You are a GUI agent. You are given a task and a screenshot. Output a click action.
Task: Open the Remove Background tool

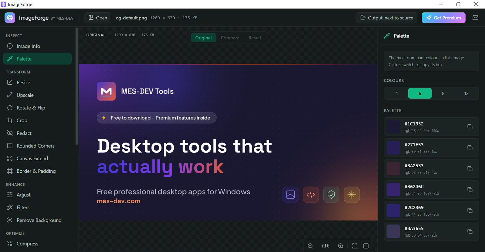pyautogui.click(x=37, y=220)
